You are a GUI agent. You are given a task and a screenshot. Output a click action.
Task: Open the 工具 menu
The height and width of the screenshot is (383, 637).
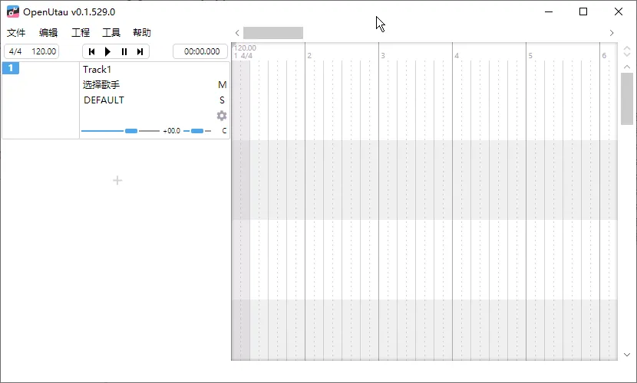[111, 33]
